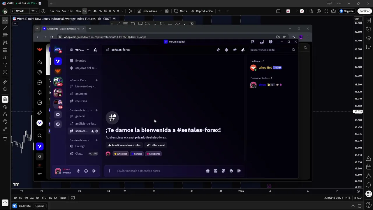Open candlestick chart type selector
Viewport: 373px width, 210px height.
130,11
